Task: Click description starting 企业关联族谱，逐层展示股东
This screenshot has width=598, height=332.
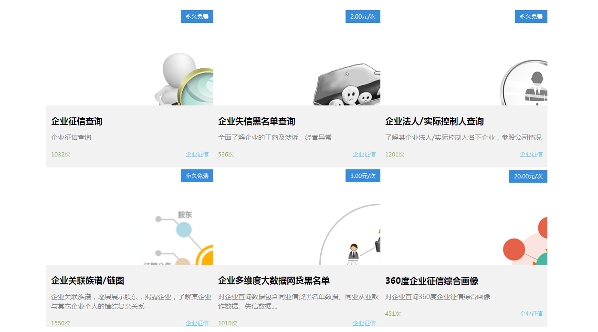Action: pyautogui.click(x=131, y=301)
